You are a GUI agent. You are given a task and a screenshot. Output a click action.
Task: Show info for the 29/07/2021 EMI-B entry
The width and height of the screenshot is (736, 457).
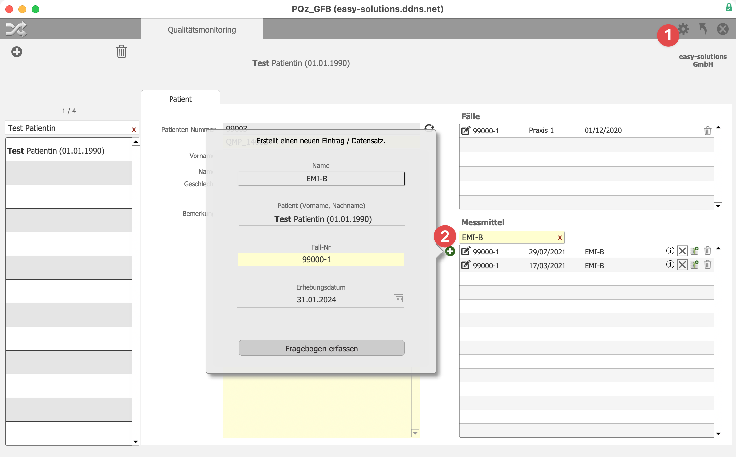670,251
